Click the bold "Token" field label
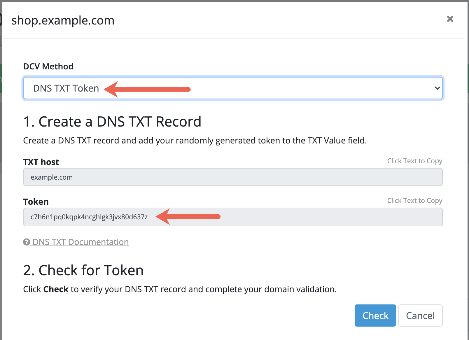This screenshot has width=469, height=340. click(x=36, y=202)
